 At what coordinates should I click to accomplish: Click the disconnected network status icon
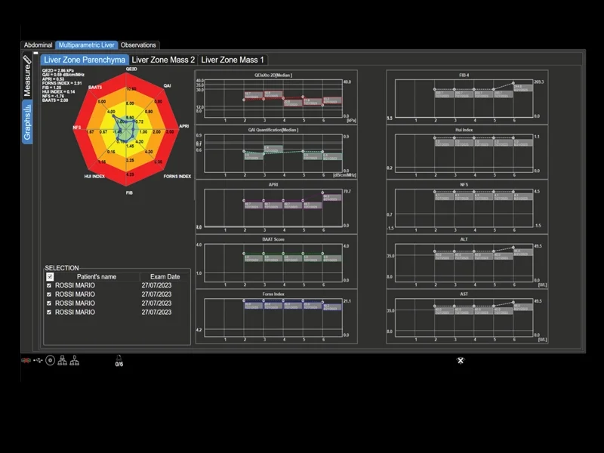(x=26, y=361)
